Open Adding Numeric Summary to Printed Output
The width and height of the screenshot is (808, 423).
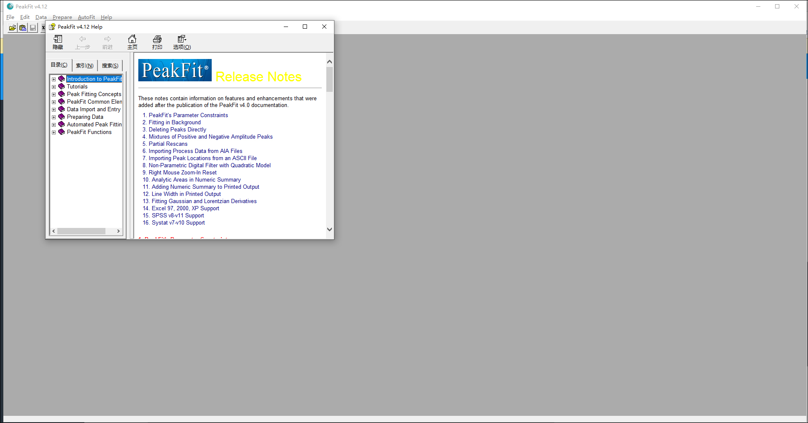point(205,187)
